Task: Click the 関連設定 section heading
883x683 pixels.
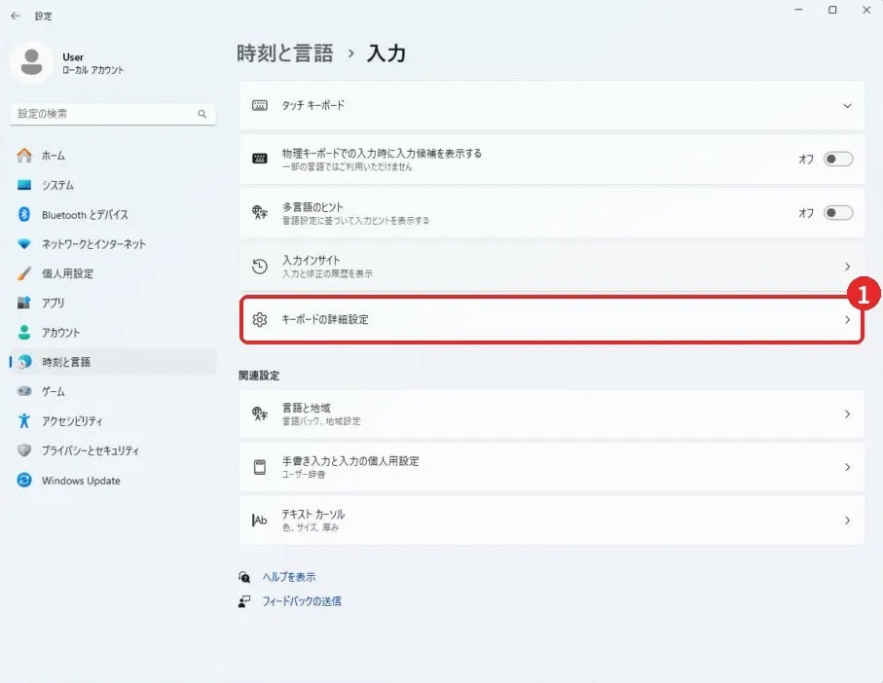Action: click(259, 376)
